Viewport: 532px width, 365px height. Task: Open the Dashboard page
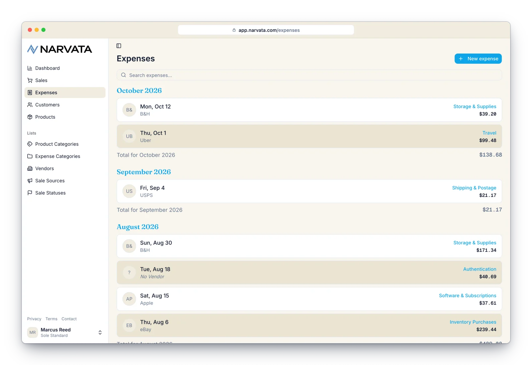point(65,68)
